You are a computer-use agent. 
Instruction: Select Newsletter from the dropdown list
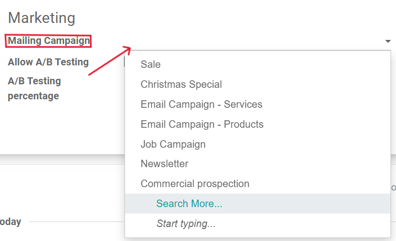coord(164,164)
